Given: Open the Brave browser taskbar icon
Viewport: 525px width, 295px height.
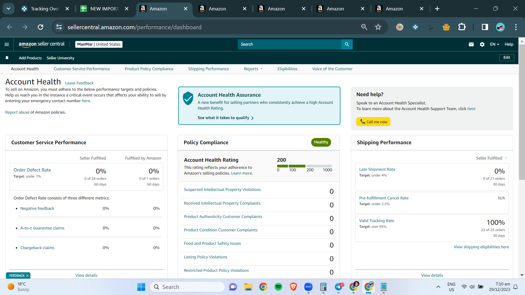Looking at the screenshot, I should click(x=293, y=287).
